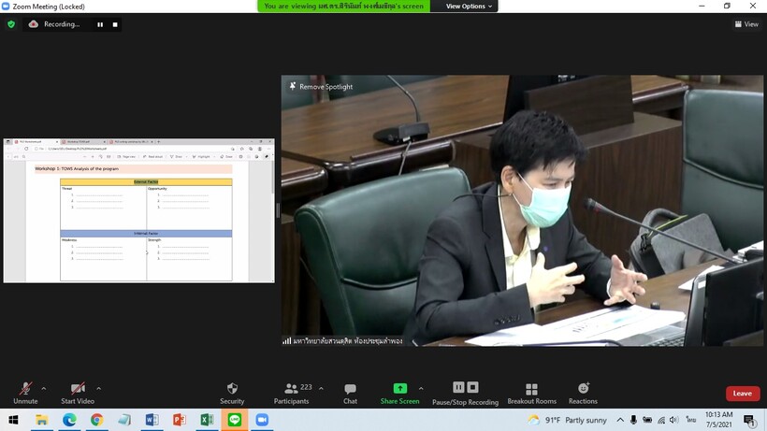The width and height of the screenshot is (767, 431).
Task: Open clock showing 10:13 AM
Action: 719,420
